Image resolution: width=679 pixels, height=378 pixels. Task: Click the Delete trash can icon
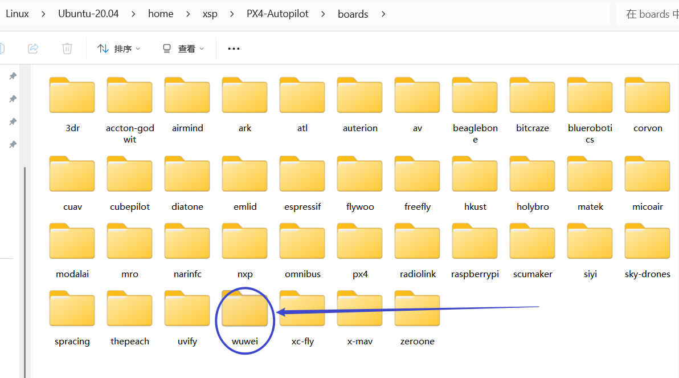pyautogui.click(x=67, y=48)
